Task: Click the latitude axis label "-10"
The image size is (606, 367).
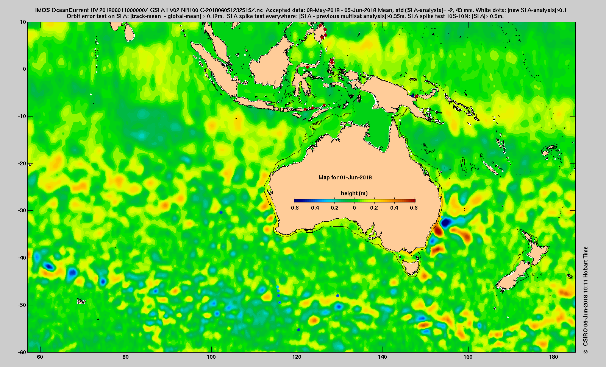Action: click(22, 116)
